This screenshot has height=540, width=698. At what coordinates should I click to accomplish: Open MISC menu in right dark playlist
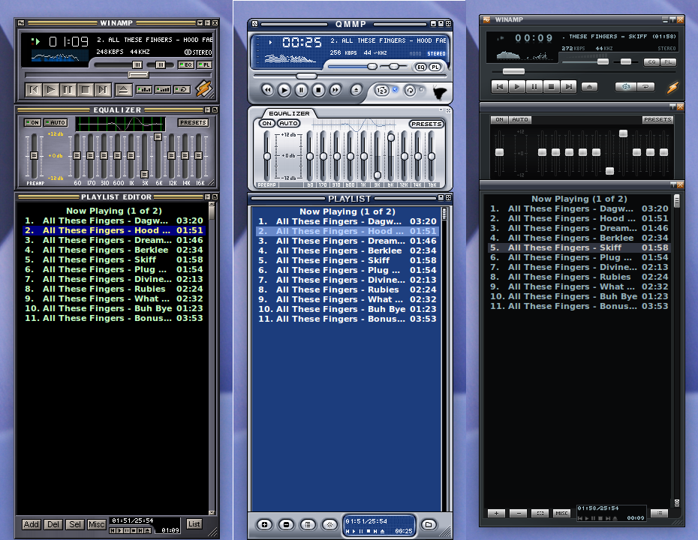tap(562, 513)
